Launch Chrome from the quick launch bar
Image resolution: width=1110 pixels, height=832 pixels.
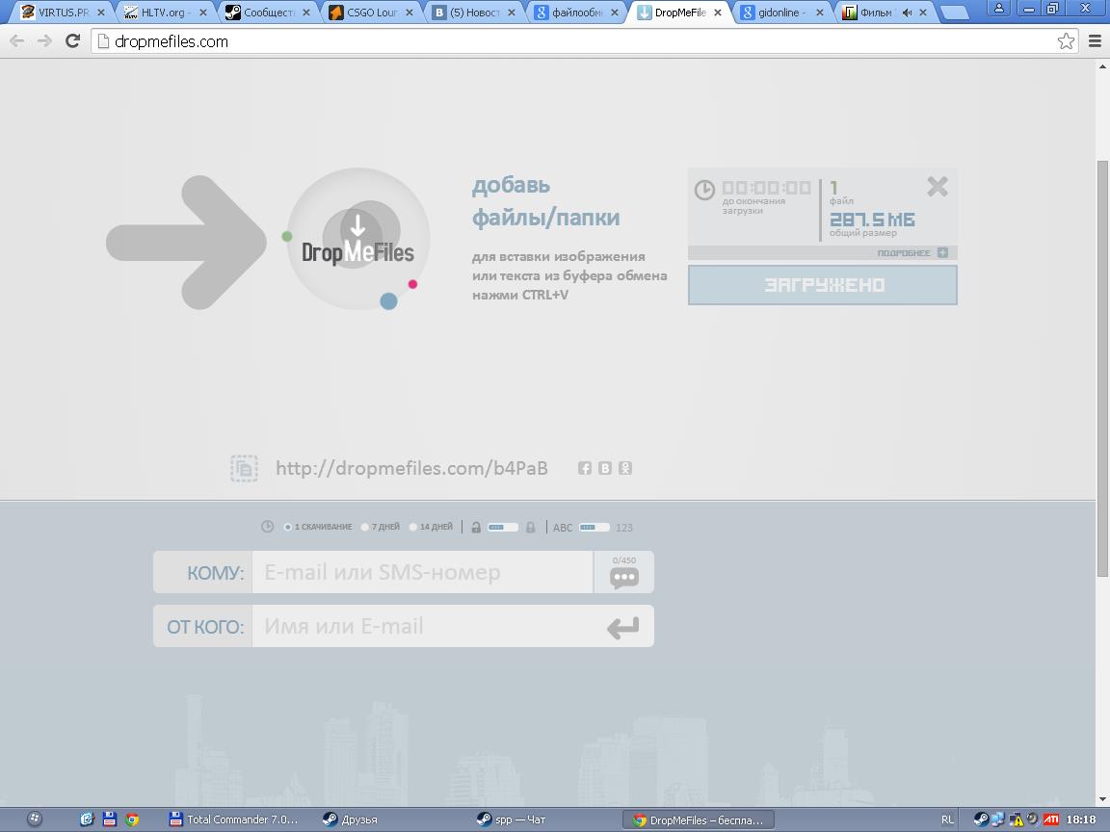132,819
